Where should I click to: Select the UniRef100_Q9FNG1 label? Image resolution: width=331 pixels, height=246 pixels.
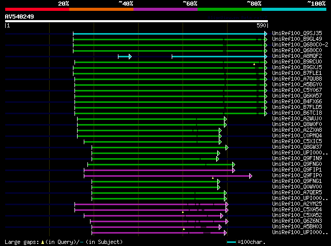297,181
